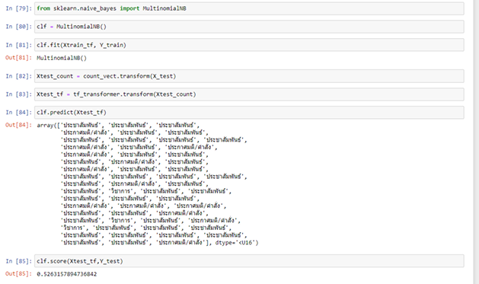The image size is (479, 284).
Task: Click the In [81] prompt label
Action: click(x=18, y=45)
